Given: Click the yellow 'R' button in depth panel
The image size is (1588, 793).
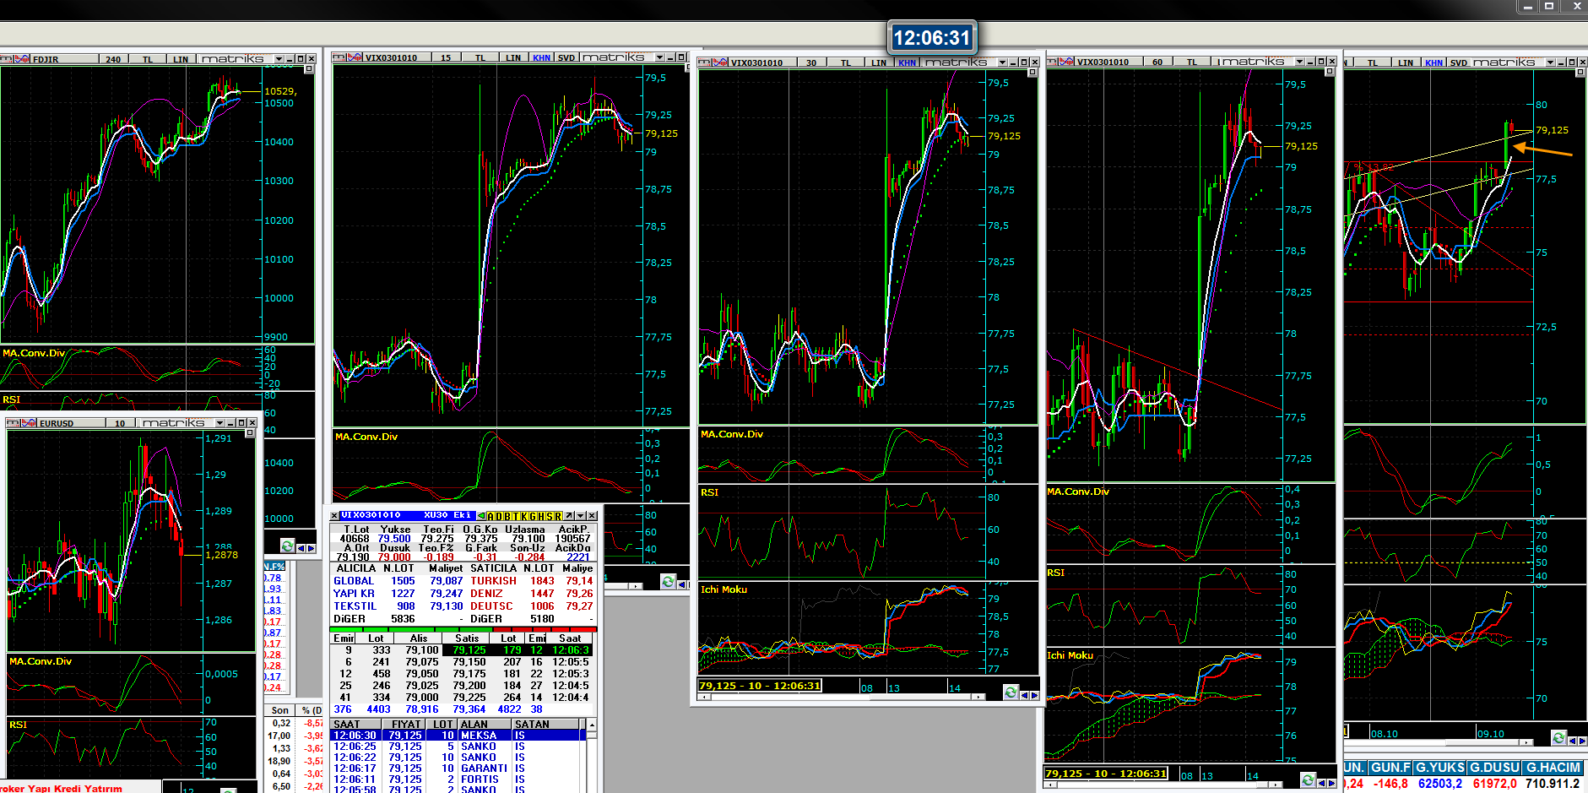Looking at the screenshot, I should pos(558,516).
